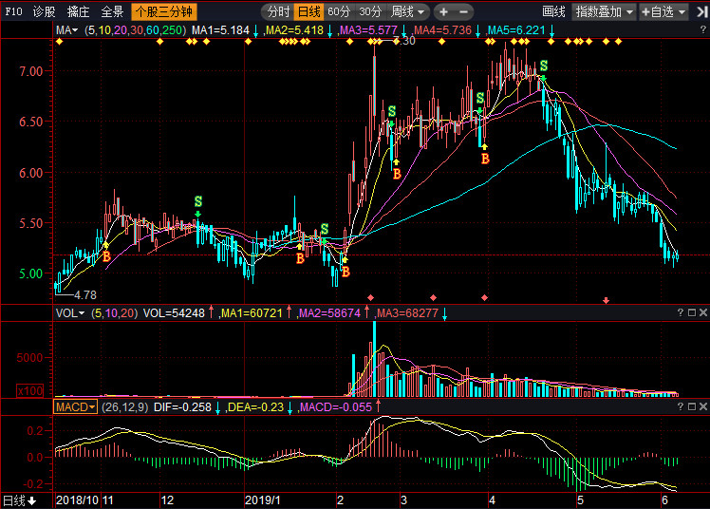Click the MACD panel help icon

681,406
